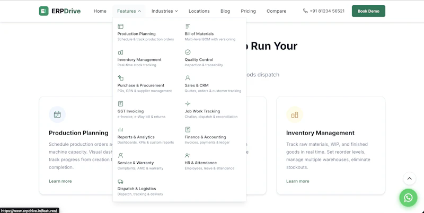
Task: Click 'Dispatch, tracking & delivery' subtitle
Action: pyautogui.click(x=140, y=194)
